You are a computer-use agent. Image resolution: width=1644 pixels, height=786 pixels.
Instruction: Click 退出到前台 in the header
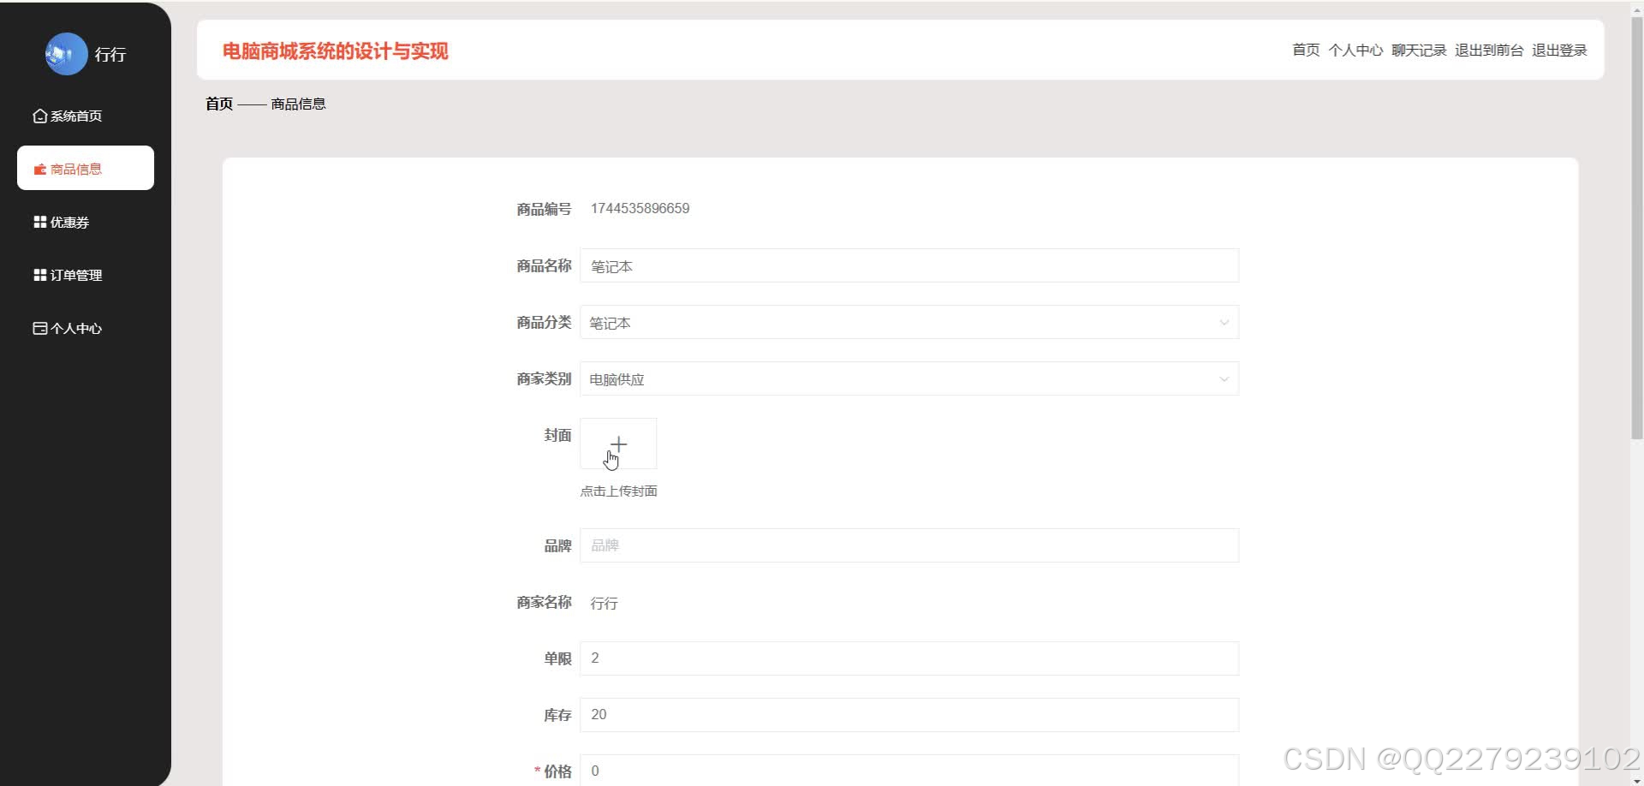coord(1489,50)
